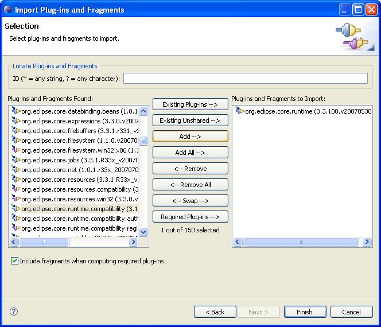
Task: Select org.eclipse.core.net row text
Action: coord(80,170)
